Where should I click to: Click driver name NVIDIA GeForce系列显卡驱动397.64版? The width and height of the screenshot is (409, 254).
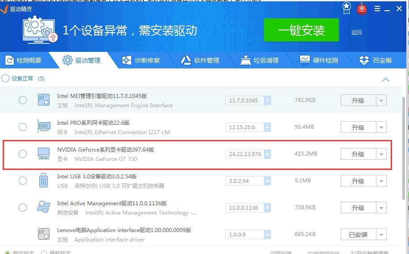[106, 150]
